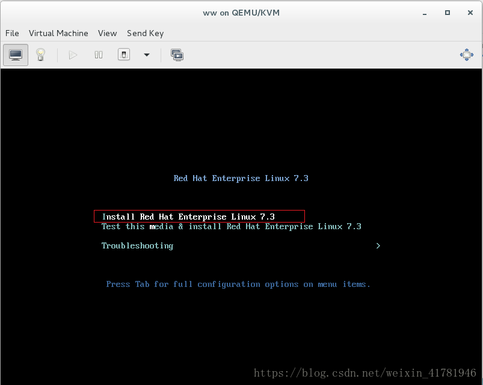483x385 pixels.
Task: Power on the virtual machine
Action: (73, 55)
